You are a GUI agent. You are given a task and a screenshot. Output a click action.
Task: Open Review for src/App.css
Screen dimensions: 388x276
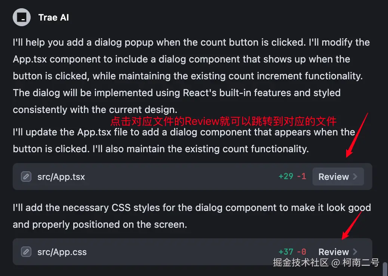[x=334, y=252]
